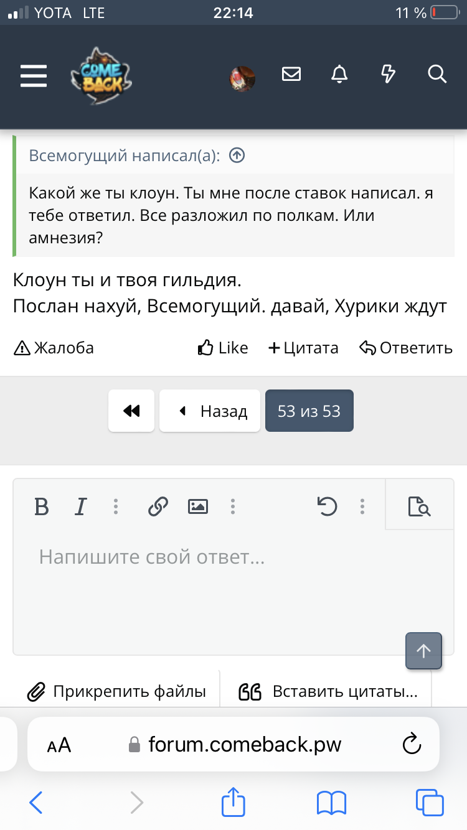This screenshot has width=467, height=830.
Task: Jump to quoted post via arrow icon
Action: (x=237, y=156)
